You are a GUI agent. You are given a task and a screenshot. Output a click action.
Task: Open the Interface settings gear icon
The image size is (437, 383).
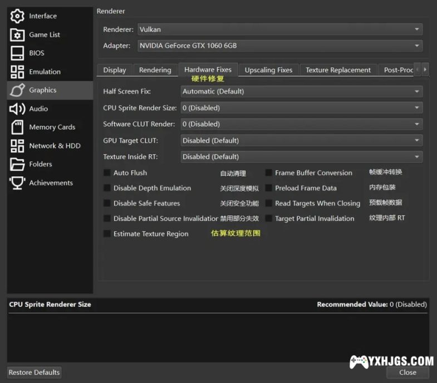(x=18, y=16)
